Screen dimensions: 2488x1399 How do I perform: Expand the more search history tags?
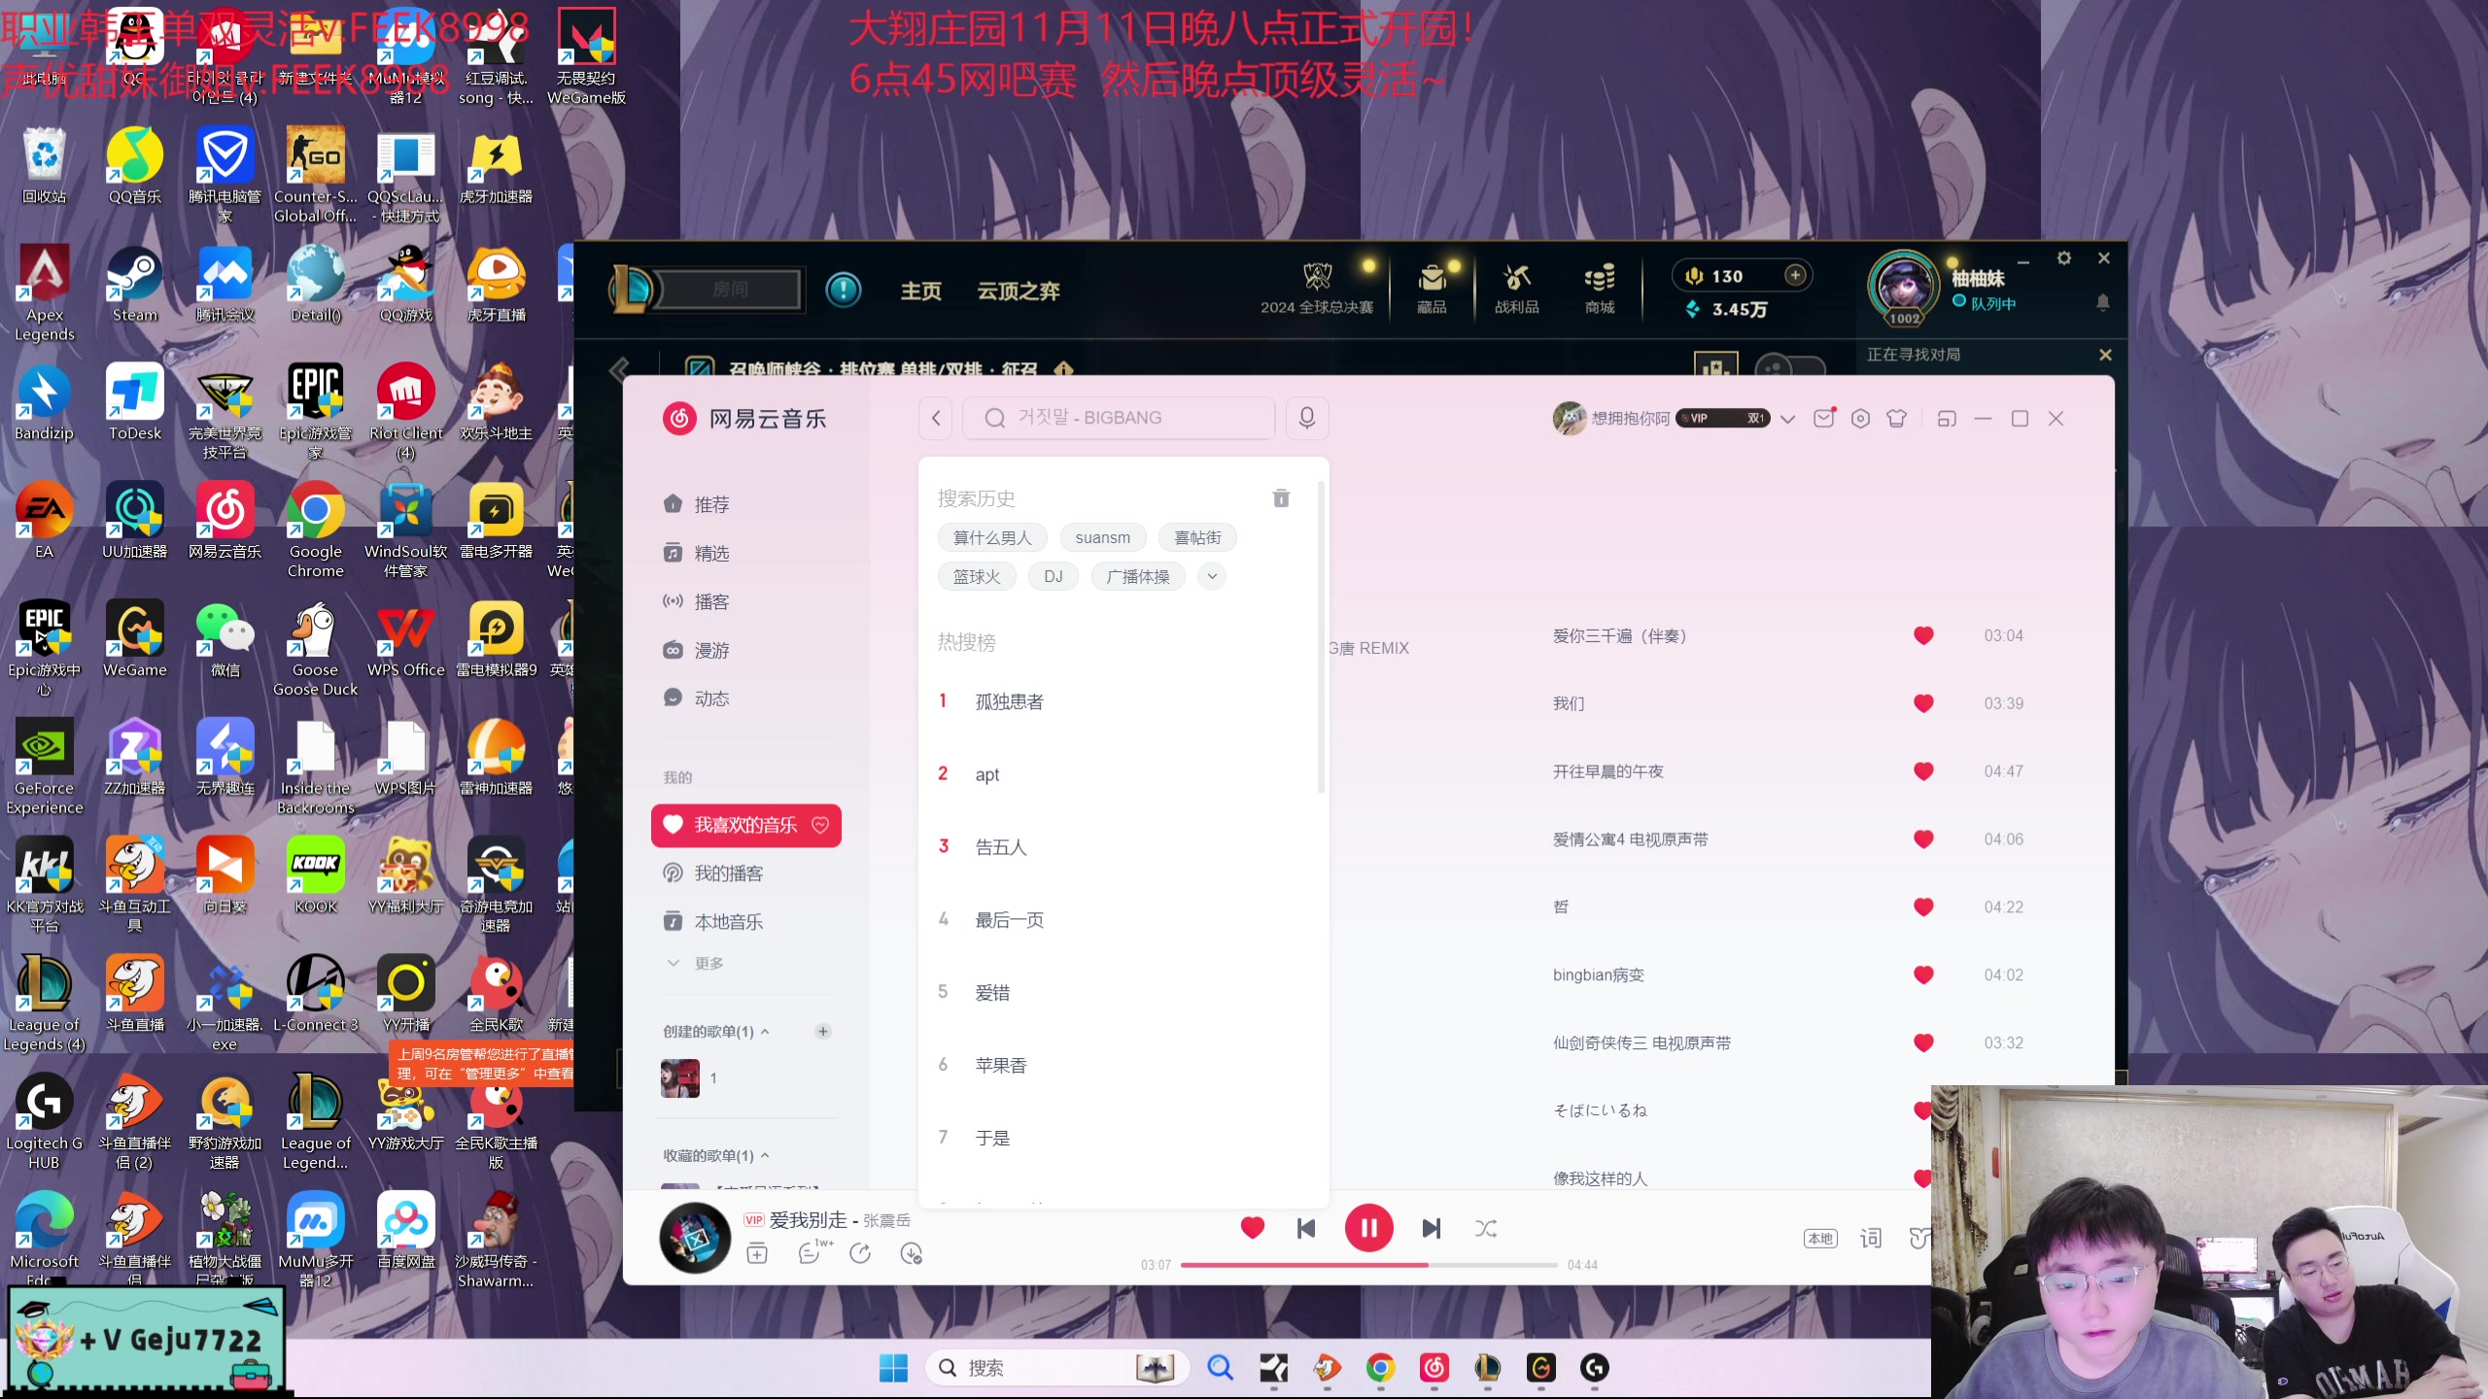click(1213, 576)
